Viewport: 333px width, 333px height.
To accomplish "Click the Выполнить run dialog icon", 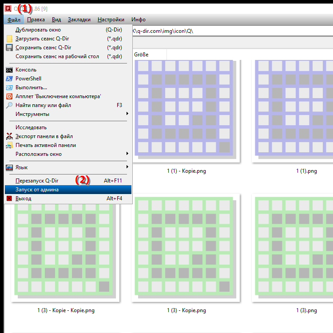I will point(9,87).
